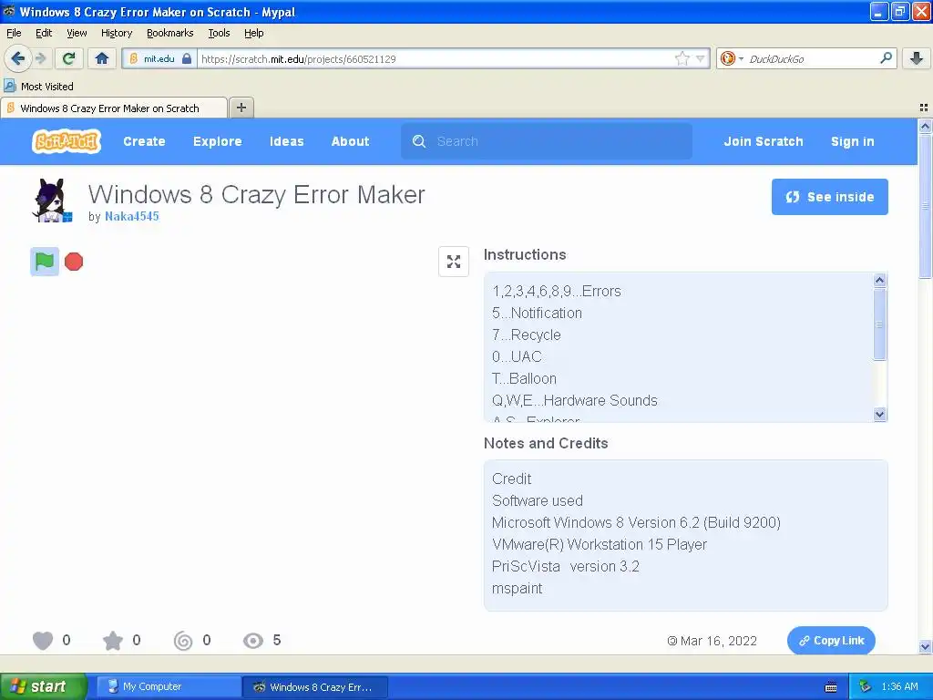Click the keyboard icon in system tray
Screen dimensions: 933x700
coord(831,687)
